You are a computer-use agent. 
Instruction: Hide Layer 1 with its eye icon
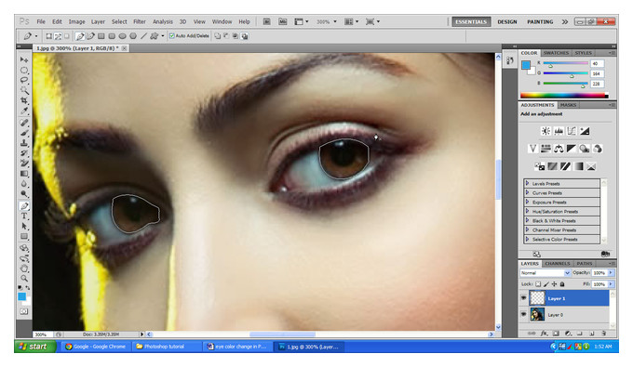tap(523, 298)
